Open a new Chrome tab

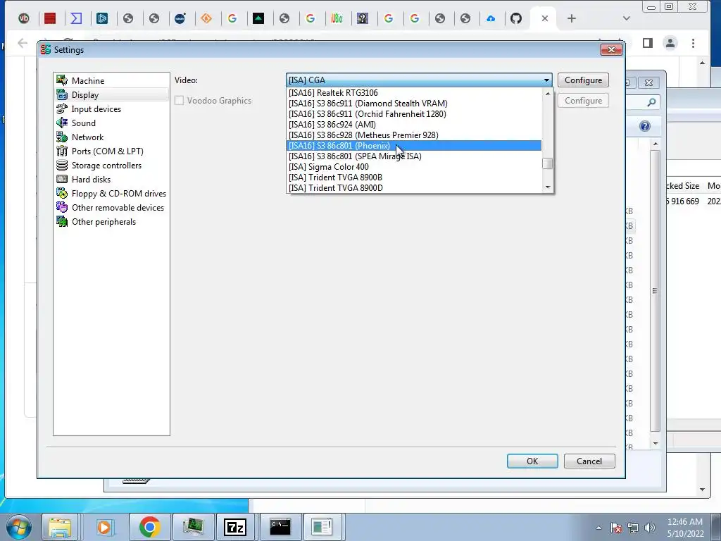[571, 18]
